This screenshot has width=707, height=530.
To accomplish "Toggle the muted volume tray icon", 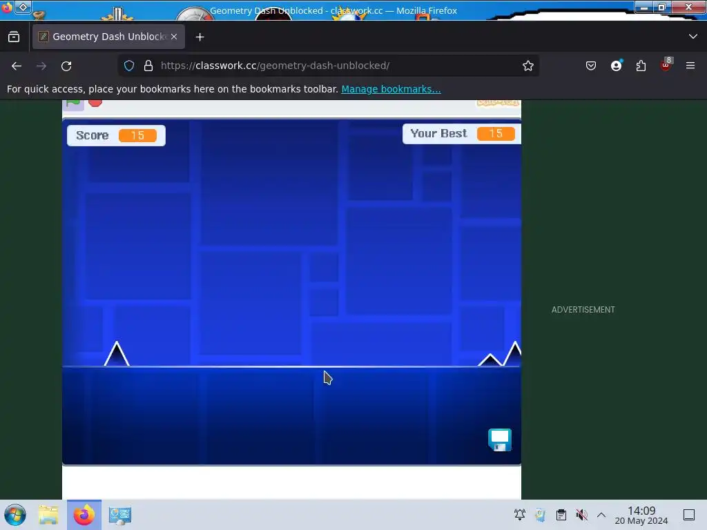I will coord(581,515).
